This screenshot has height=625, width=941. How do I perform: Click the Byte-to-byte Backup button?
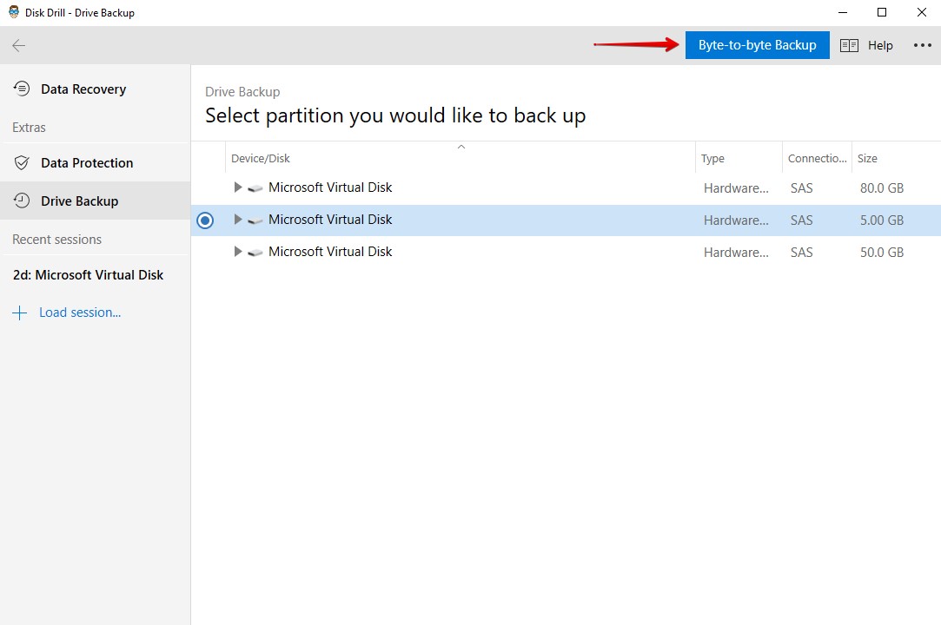point(758,45)
